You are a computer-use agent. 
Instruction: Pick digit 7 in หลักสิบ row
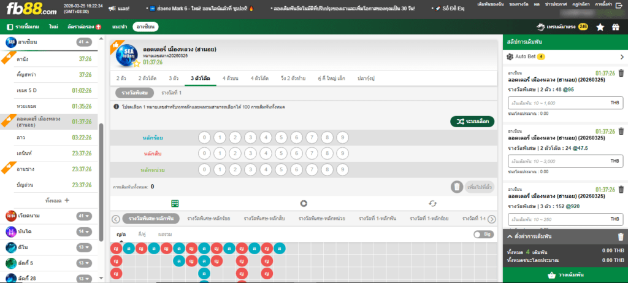pos(312,153)
